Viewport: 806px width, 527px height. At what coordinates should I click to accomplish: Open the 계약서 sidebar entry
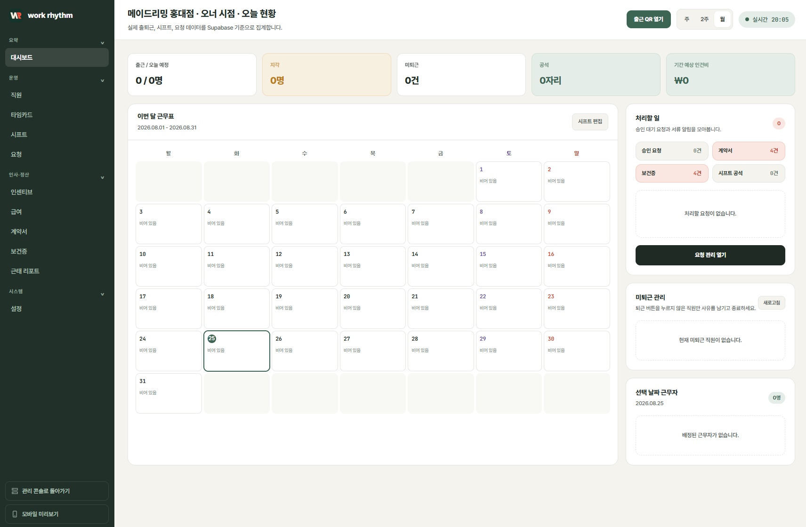click(57, 232)
